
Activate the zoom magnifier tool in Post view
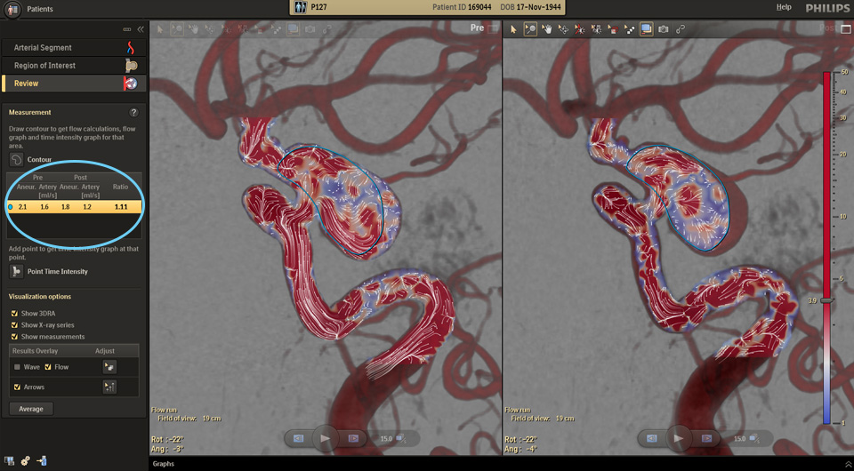[x=530, y=29]
